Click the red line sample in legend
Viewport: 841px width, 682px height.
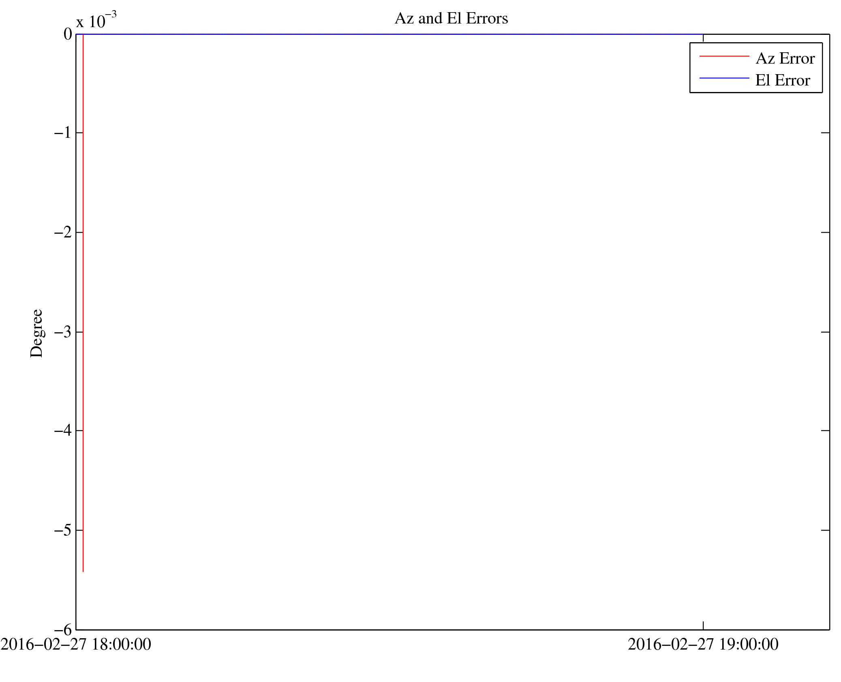click(x=724, y=56)
